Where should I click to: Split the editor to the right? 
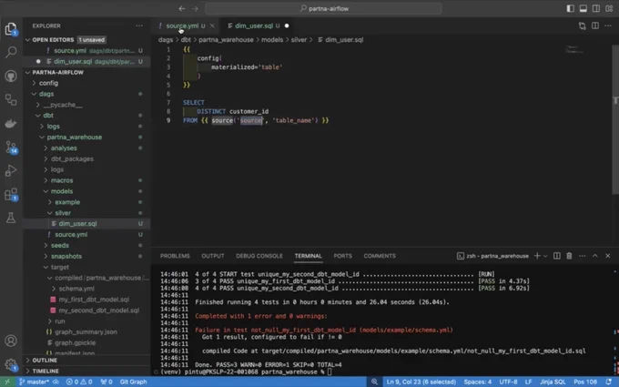click(x=595, y=25)
